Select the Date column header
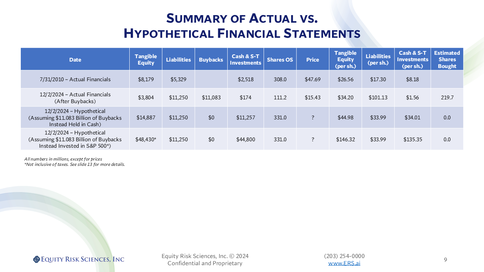 coord(75,59)
